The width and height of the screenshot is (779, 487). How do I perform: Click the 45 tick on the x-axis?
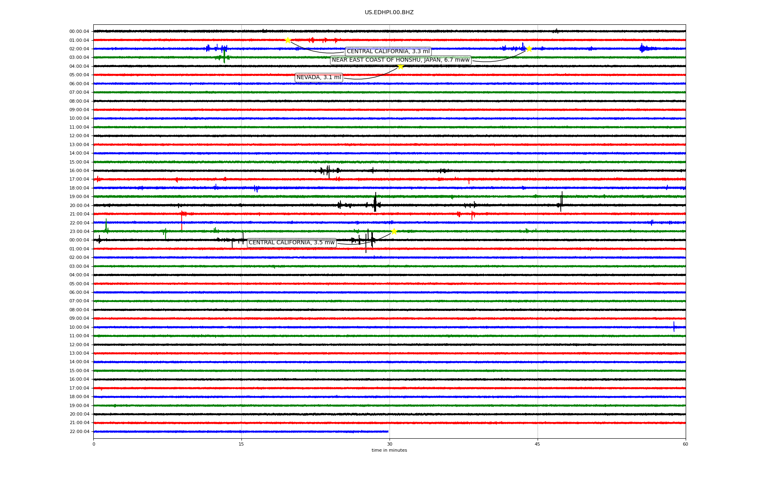click(537, 444)
